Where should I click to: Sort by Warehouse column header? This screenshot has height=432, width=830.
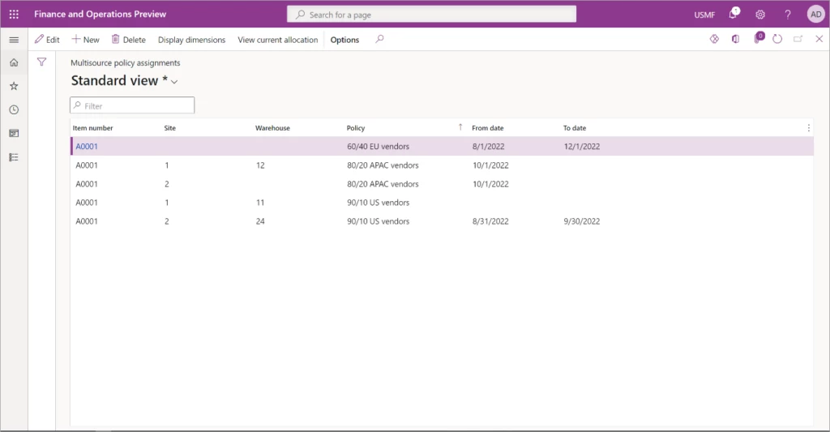272,128
